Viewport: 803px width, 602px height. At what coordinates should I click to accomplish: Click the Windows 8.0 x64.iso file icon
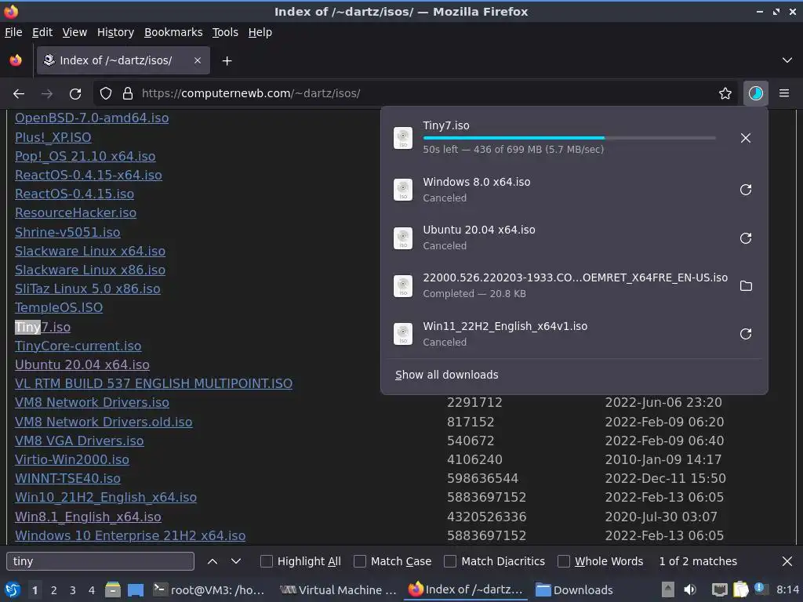403,190
